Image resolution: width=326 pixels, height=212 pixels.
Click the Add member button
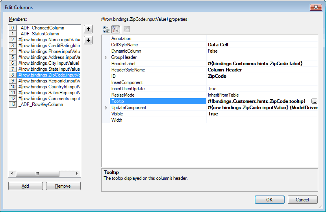pyautogui.click(x=26, y=186)
